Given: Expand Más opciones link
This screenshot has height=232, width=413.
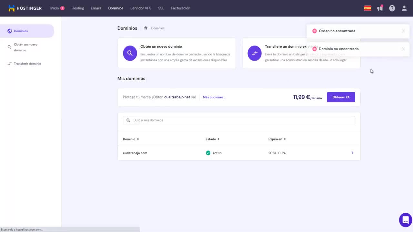Looking at the screenshot, I should pyautogui.click(x=214, y=97).
